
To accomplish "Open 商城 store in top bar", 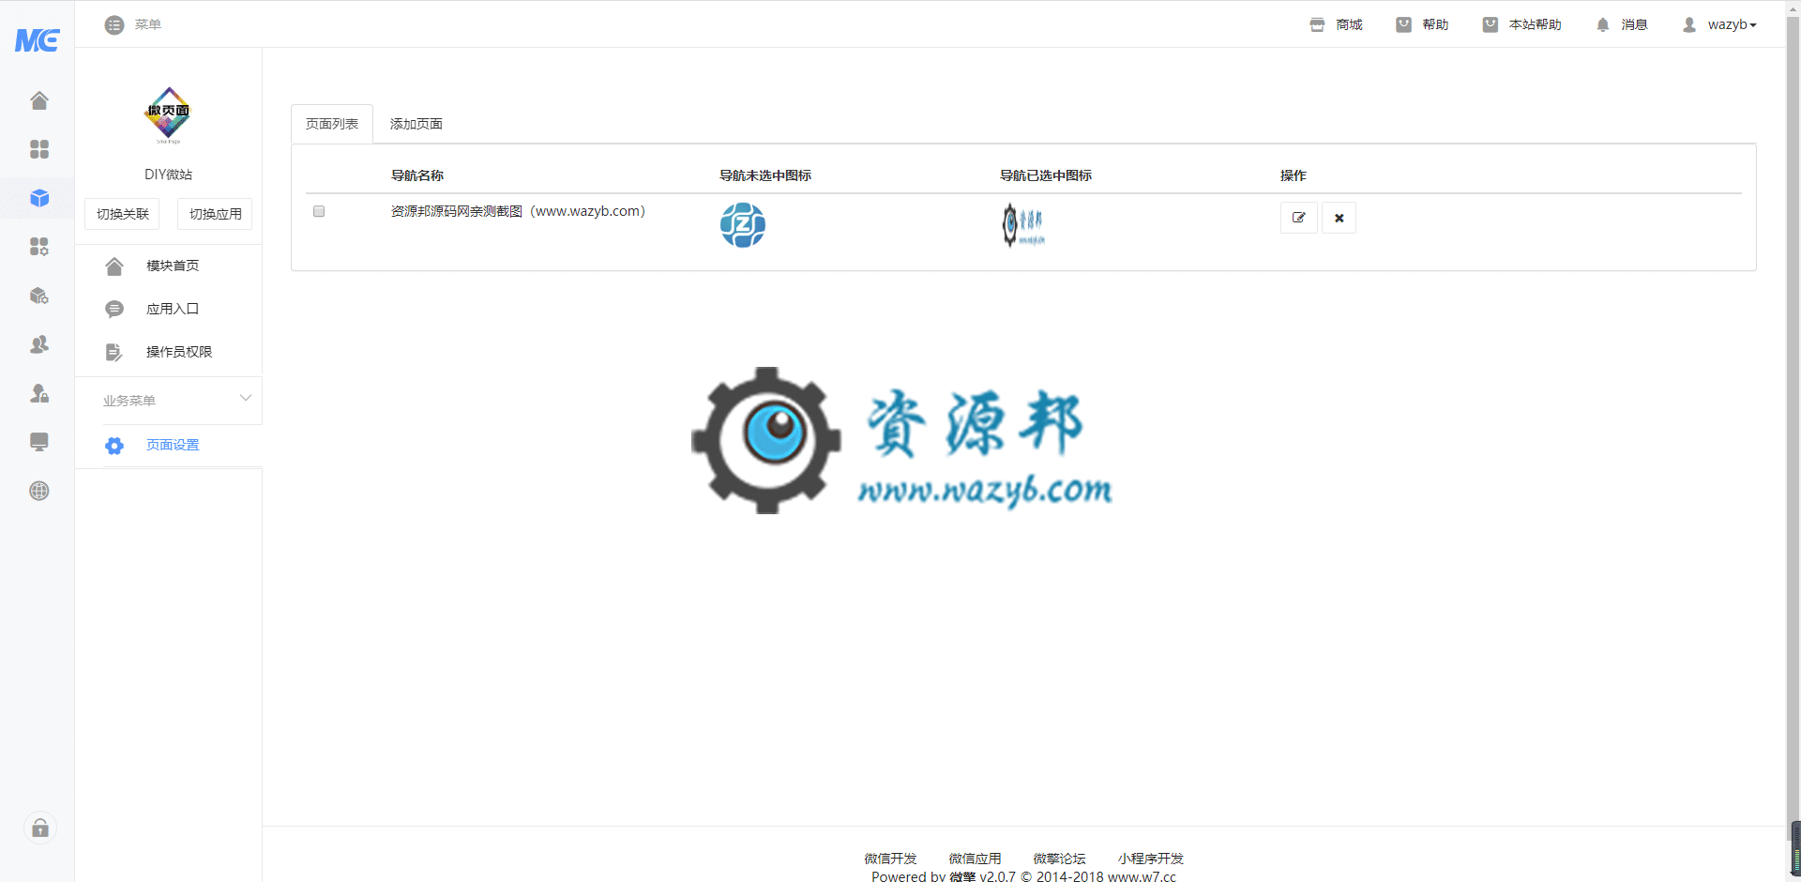I will 1336,24.
